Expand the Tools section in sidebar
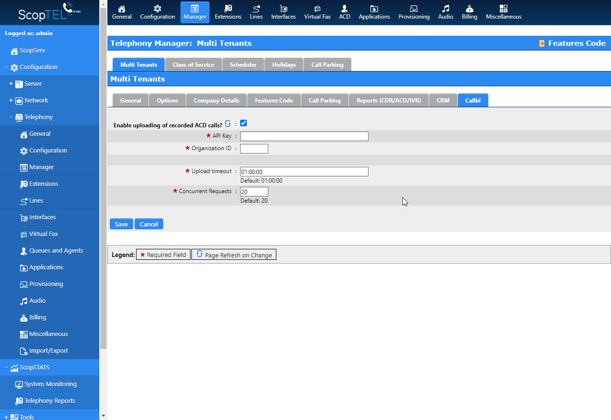 (x=6, y=417)
